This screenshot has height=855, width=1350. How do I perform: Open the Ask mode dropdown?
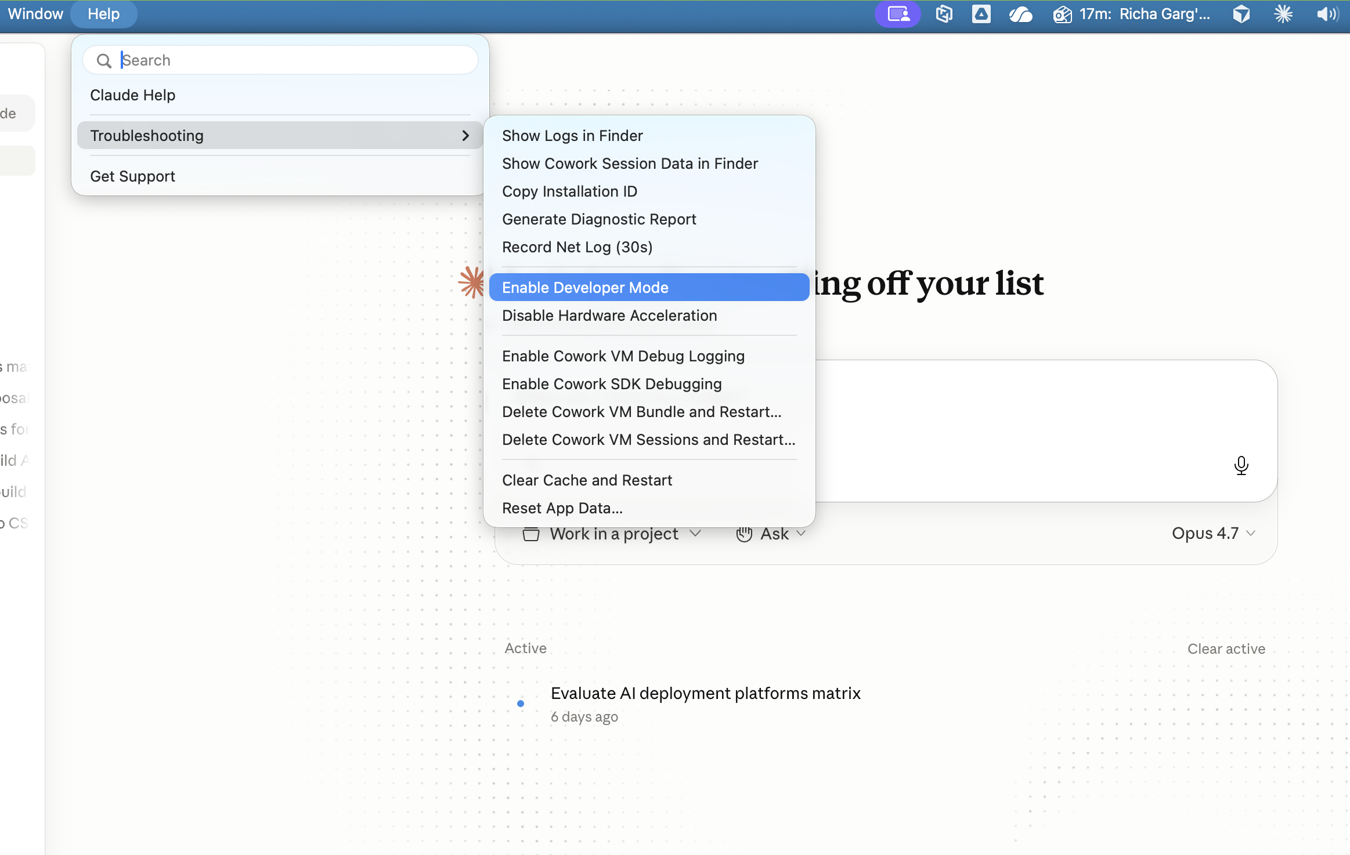pos(771,534)
